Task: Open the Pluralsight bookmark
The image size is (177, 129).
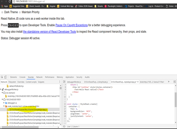Action: tap(113, 6)
